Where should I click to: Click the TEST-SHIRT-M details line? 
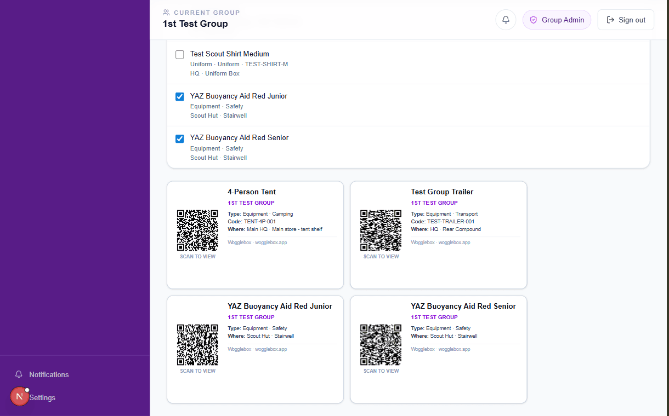239,64
